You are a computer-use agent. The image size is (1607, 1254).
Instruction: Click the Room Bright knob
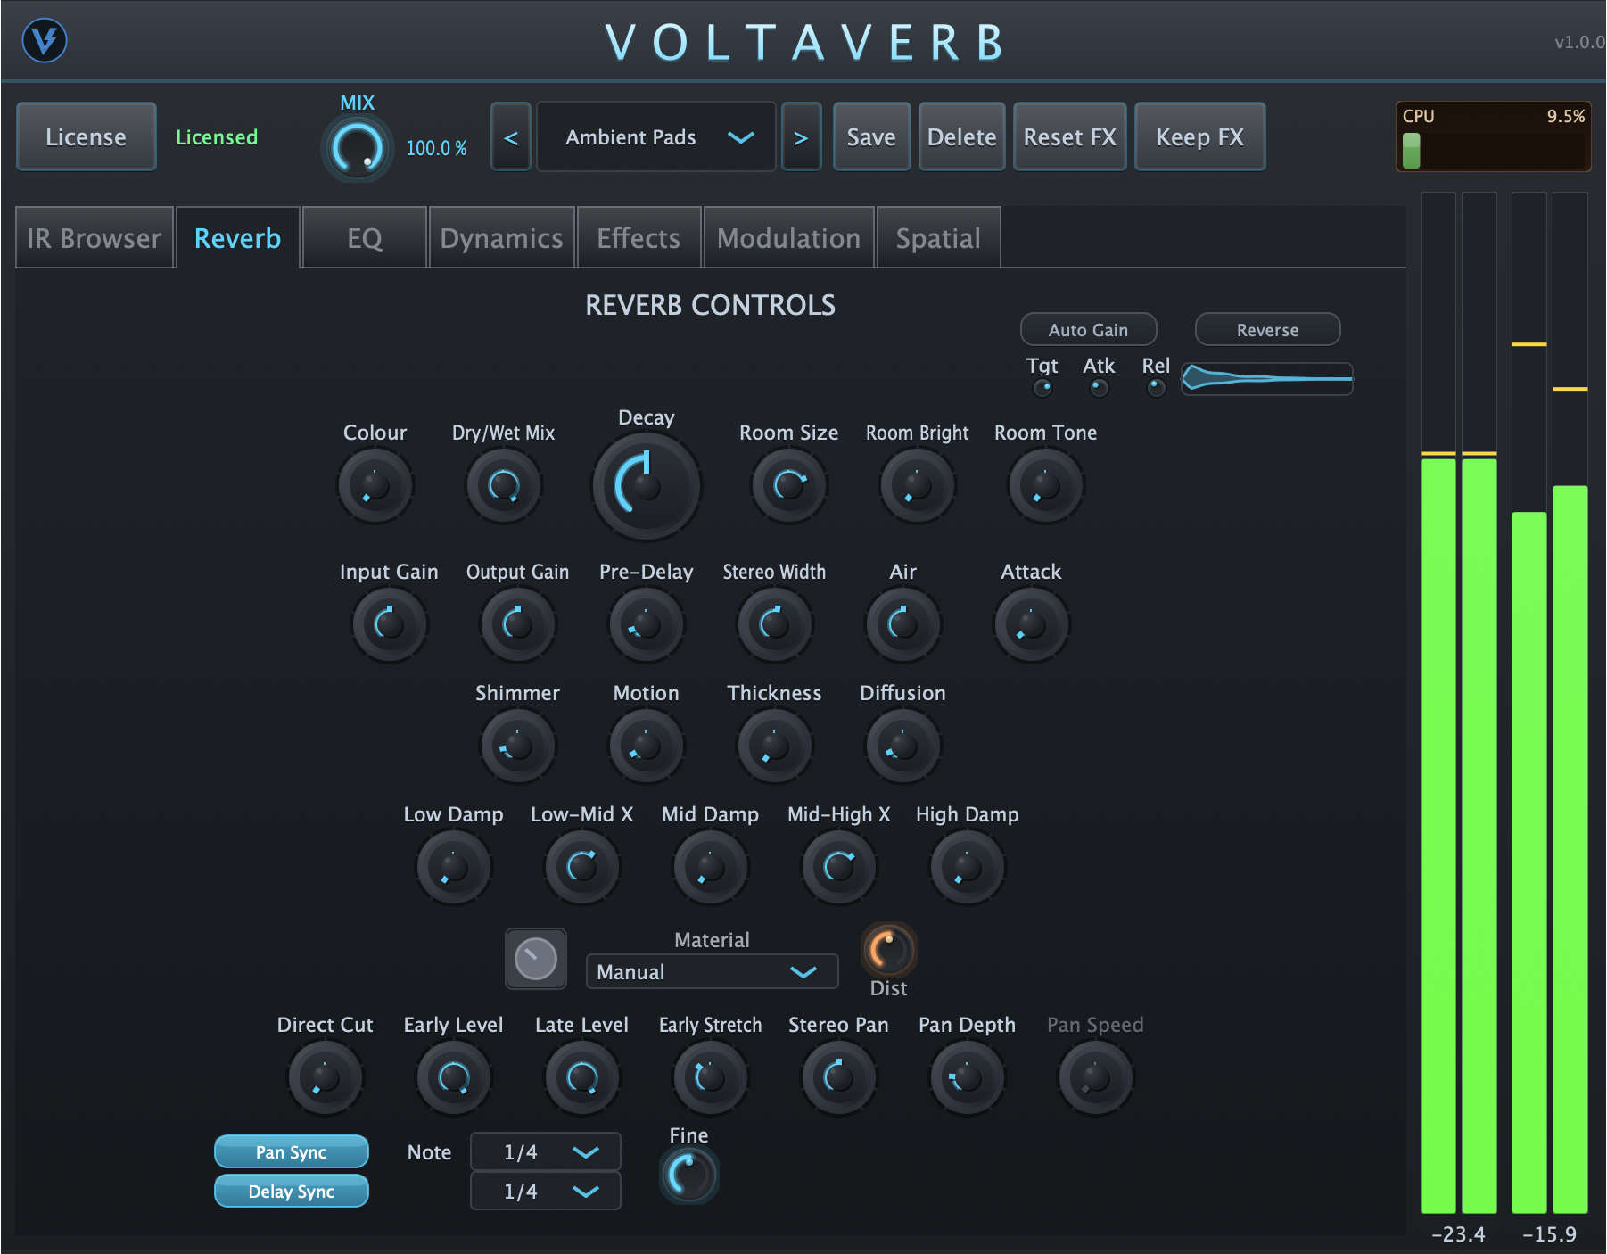click(918, 486)
